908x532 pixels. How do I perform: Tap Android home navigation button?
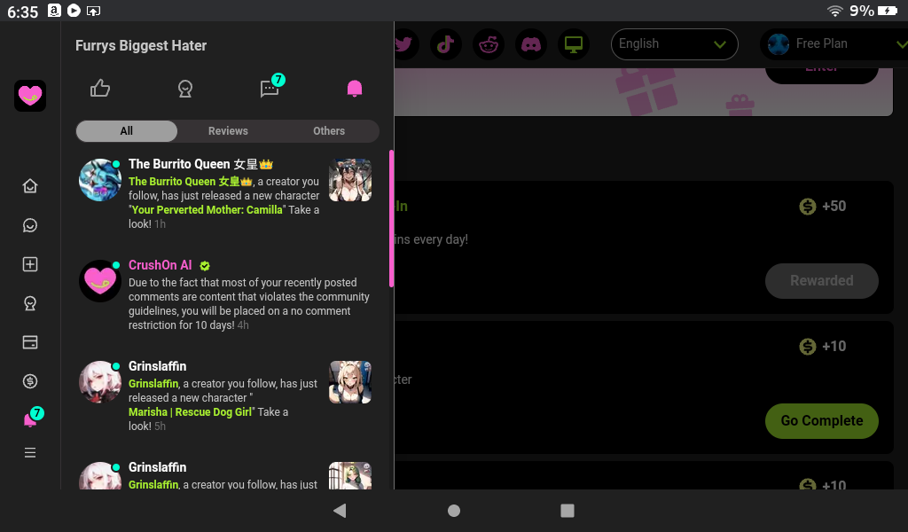(454, 511)
